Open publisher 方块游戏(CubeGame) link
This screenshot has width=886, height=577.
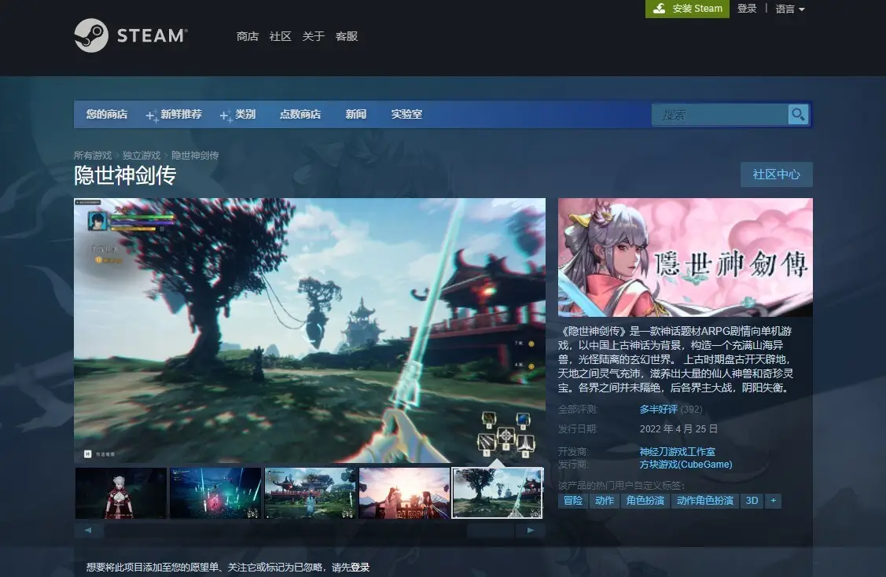(x=686, y=465)
